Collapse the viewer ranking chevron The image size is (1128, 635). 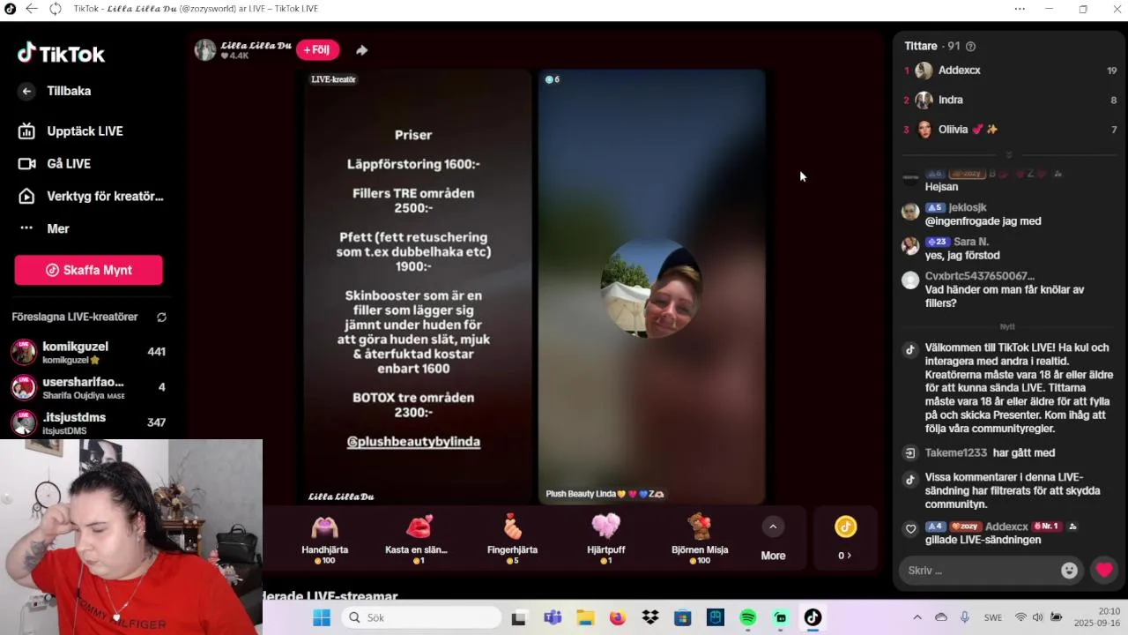point(1009,155)
